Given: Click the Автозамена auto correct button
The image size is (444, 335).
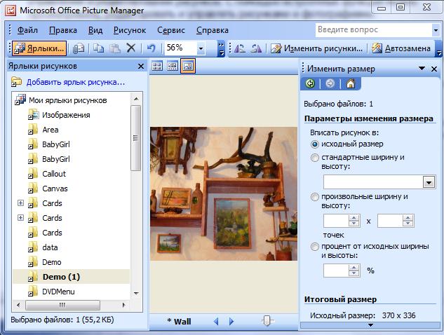Looking at the screenshot, I should 401,48.
